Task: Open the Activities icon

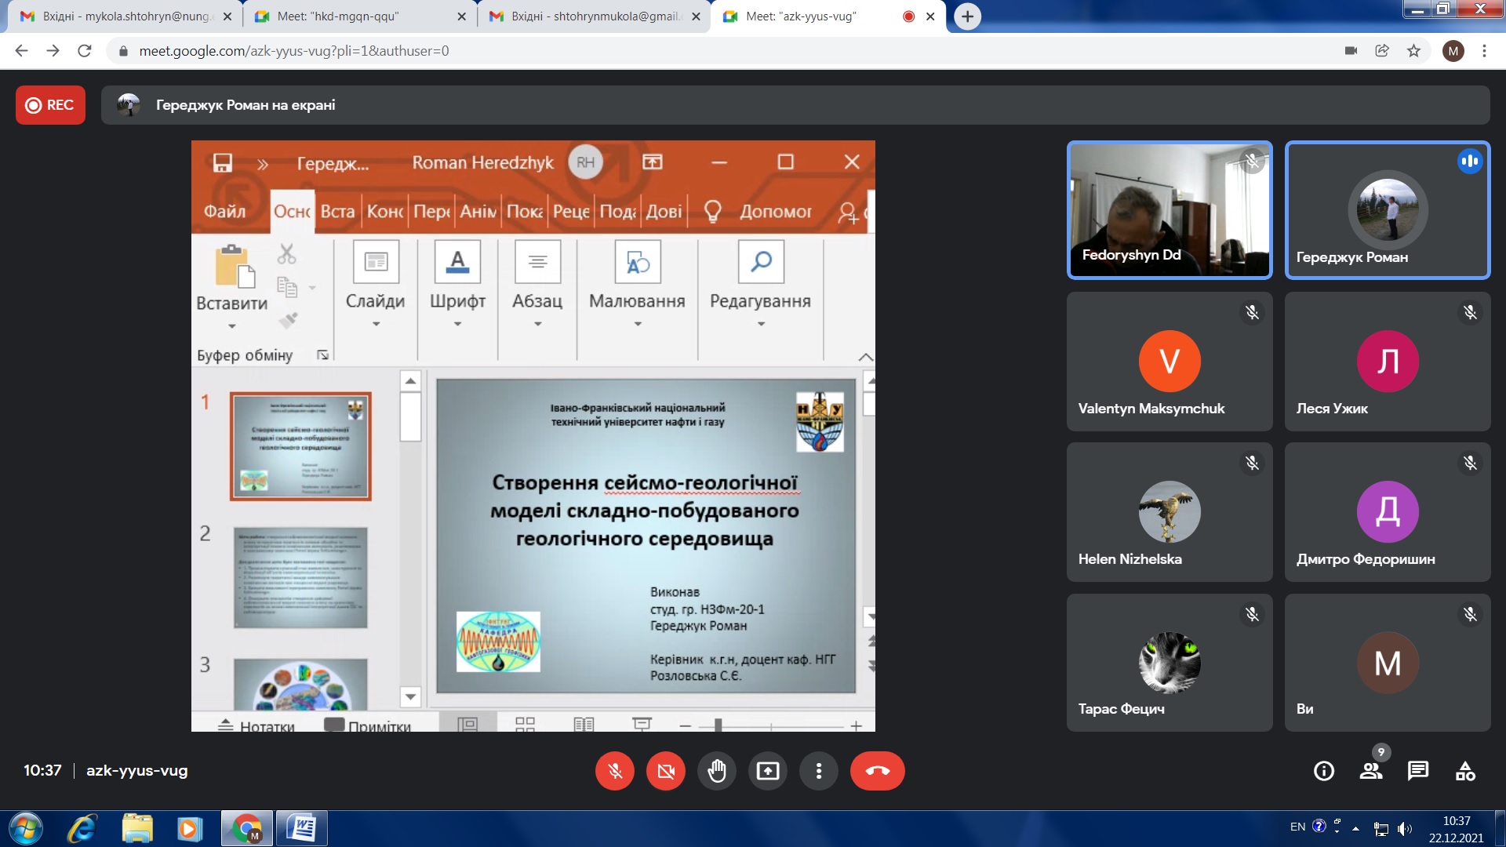Action: click(1464, 771)
